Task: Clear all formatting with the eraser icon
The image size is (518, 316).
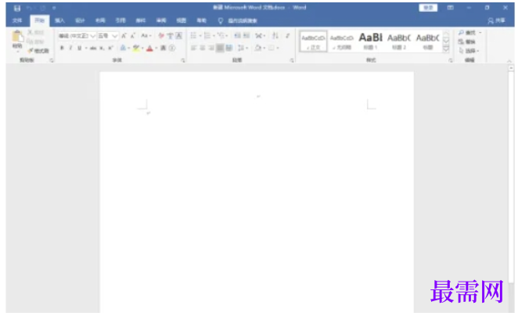Action: pos(161,36)
